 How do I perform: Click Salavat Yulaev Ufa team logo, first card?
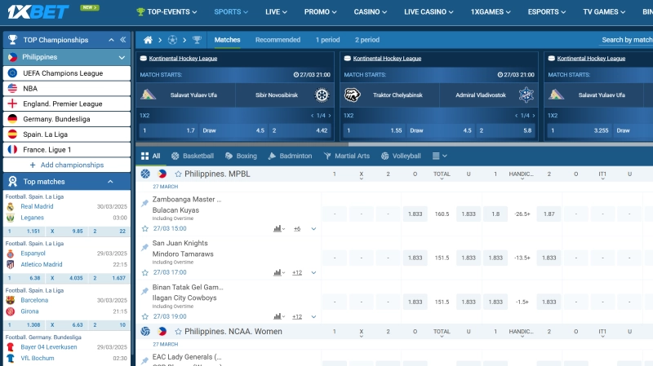(149, 95)
